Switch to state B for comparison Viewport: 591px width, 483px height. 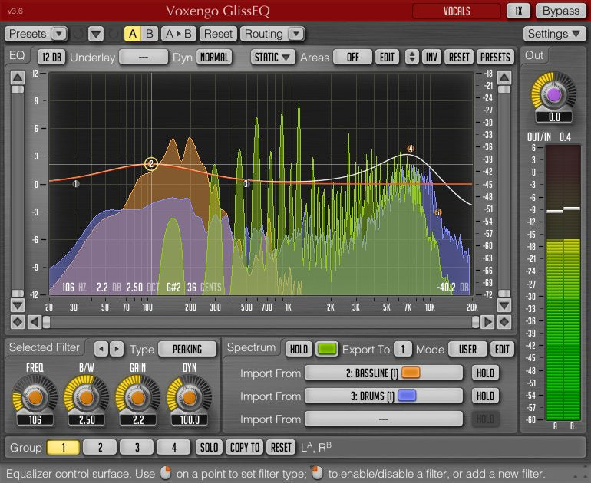150,34
